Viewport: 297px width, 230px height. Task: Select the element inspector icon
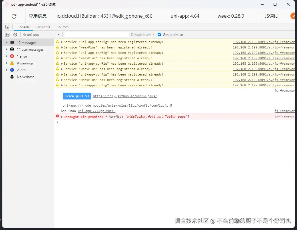point(7,27)
